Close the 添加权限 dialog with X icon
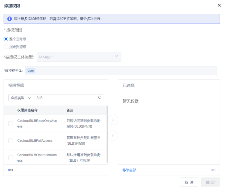The height and width of the screenshot is (190, 225). (x=219, y=5)
